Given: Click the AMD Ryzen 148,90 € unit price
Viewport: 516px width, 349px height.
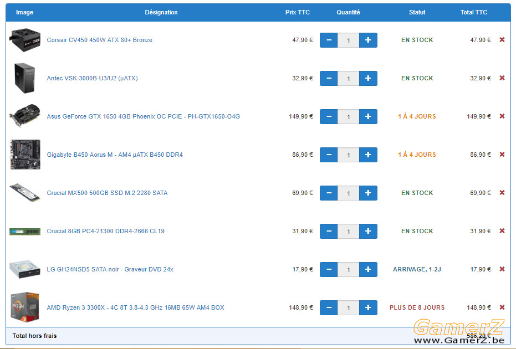Looking at the screenshot, I should (x=301, y=307).
